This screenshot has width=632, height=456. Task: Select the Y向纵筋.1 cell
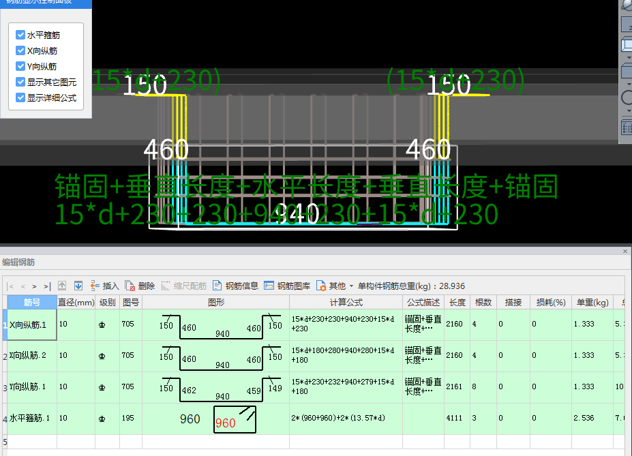click(32, 387)
